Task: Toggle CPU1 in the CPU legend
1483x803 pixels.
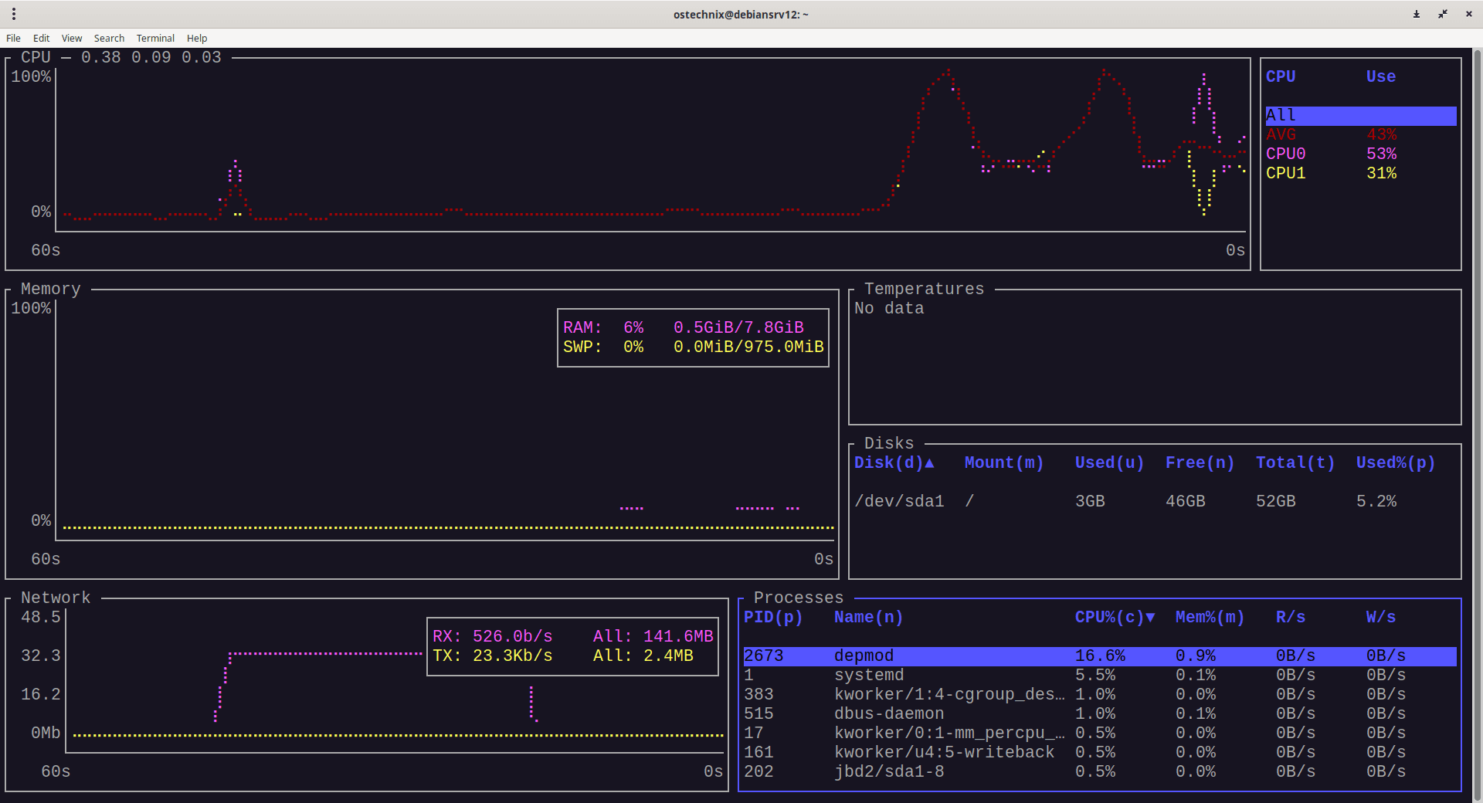Action: 1285,173
